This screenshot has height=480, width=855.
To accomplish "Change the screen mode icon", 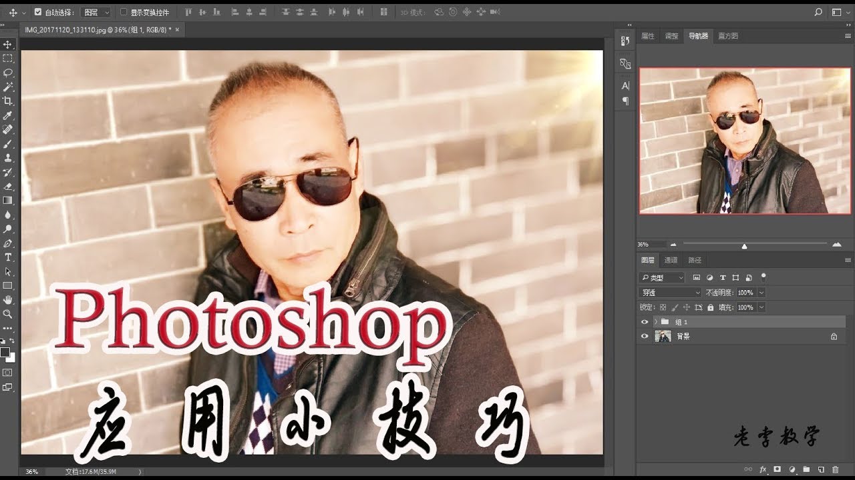I will [8, 387].
